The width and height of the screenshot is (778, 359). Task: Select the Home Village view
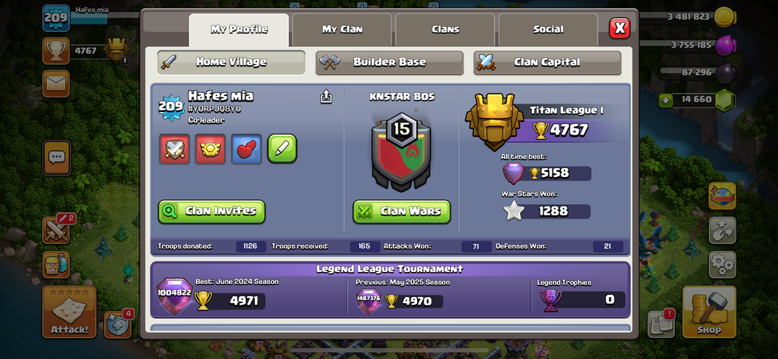point(232,63)
